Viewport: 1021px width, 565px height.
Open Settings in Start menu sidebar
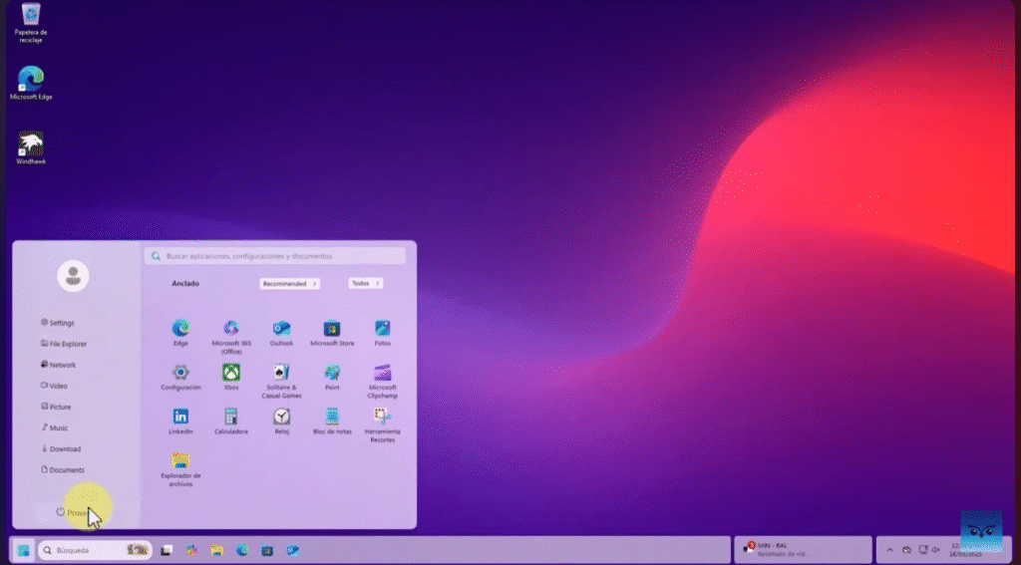[x=62, y=323]
